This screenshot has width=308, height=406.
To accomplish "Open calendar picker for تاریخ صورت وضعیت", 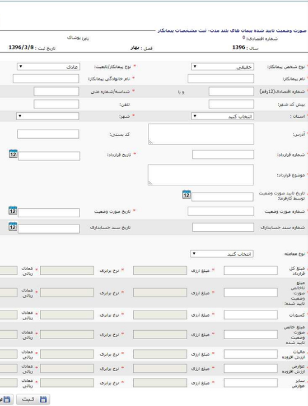I will pyautogui.click(x=13, y=211).
